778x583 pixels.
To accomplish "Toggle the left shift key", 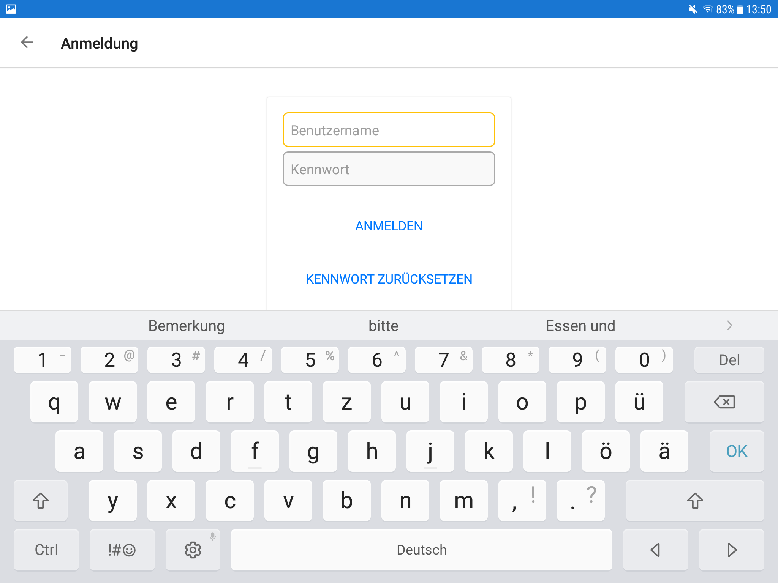I will [x=41, y=501].
